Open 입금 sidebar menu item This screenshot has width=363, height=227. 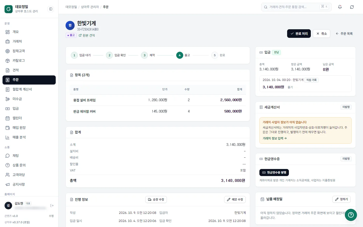(29, 108)
